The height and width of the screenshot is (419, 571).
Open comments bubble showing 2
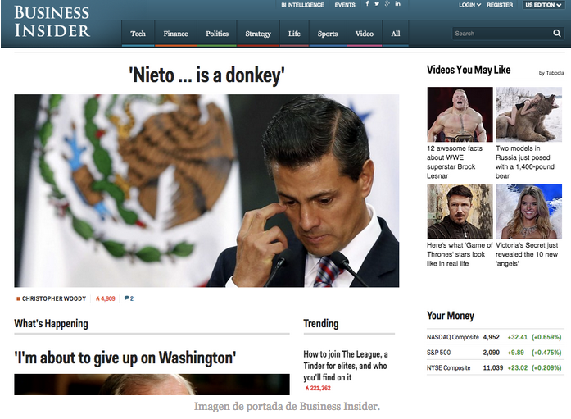[129, 298]
